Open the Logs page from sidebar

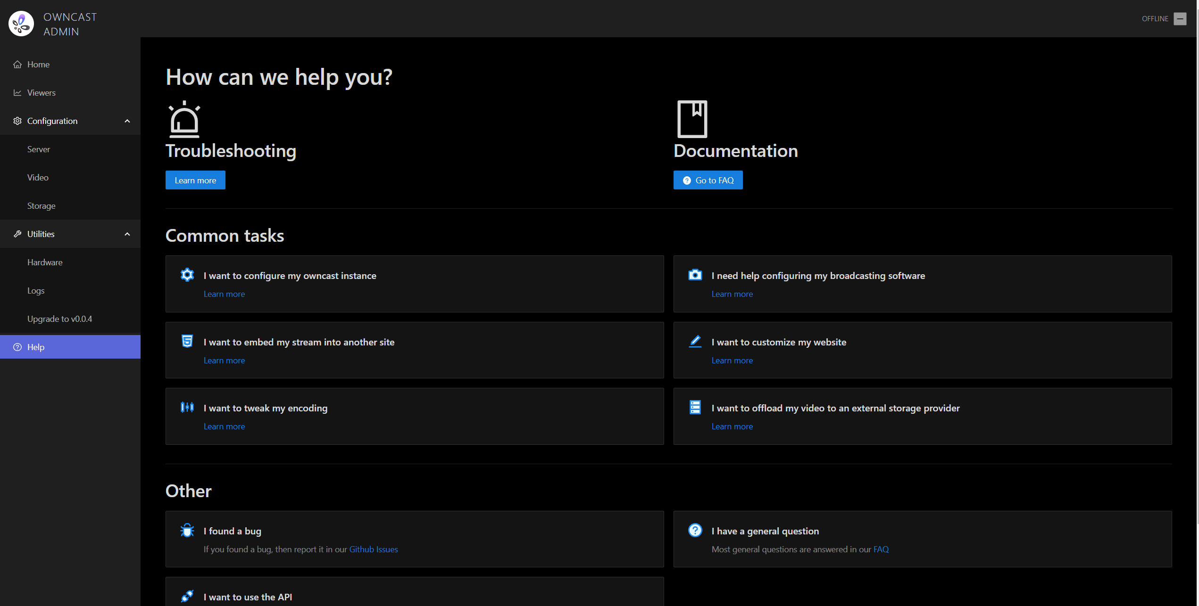click(x=36, y=290)
